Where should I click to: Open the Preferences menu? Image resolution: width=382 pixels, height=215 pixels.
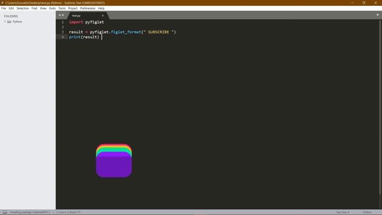point(88,8)
